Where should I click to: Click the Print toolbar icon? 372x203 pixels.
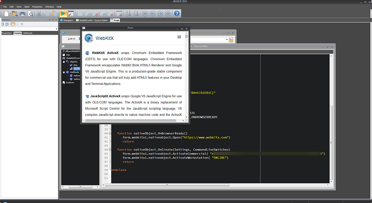(23, 14)
